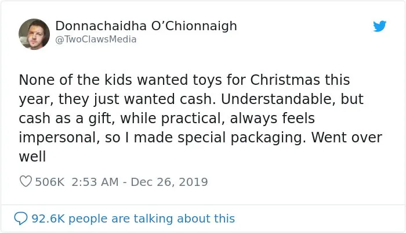Click the 506K like count
406x233 pixels.
49,182
